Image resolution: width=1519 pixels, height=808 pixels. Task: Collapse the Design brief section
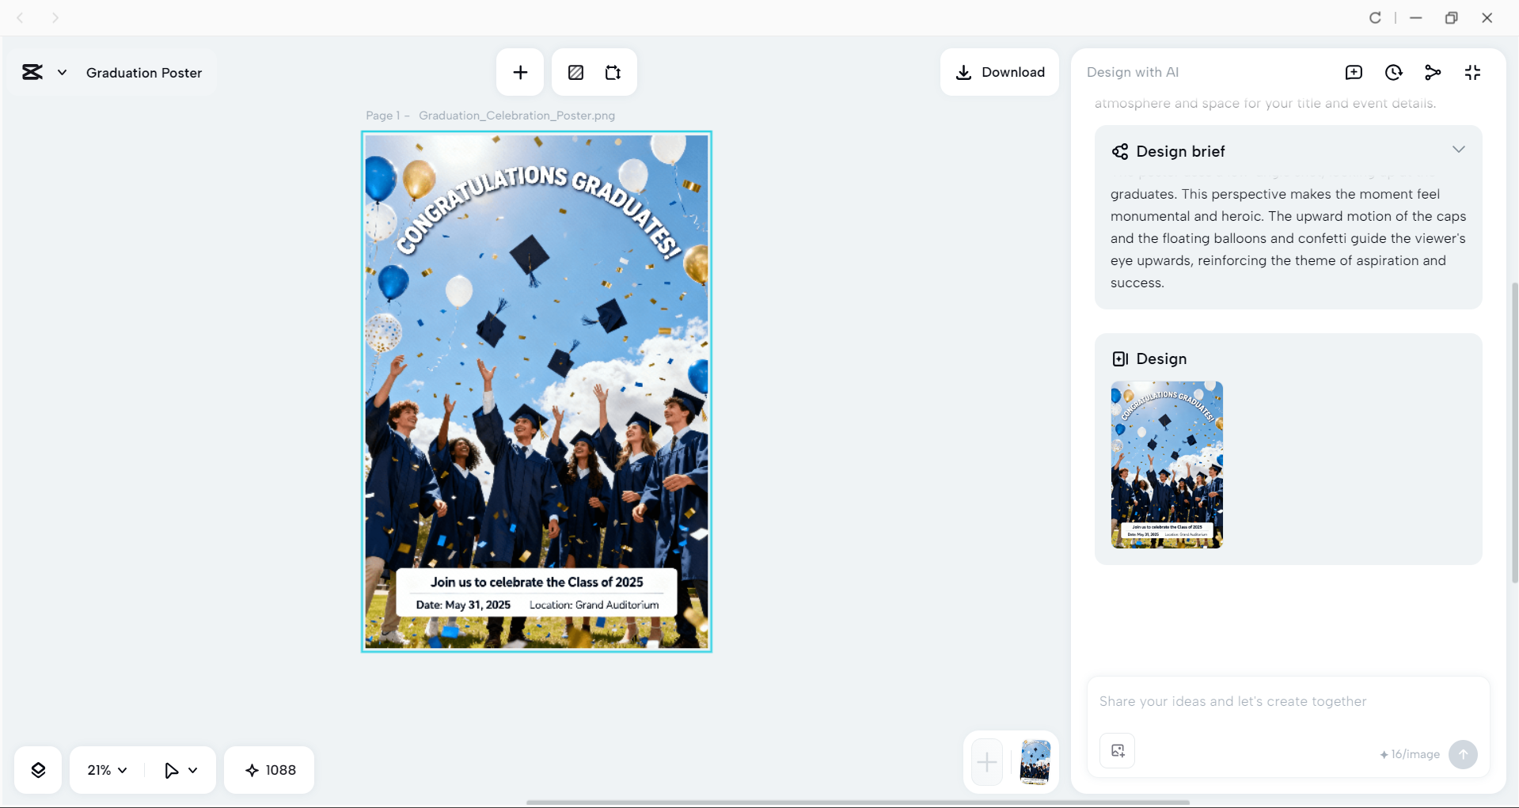coord(1458,150)
